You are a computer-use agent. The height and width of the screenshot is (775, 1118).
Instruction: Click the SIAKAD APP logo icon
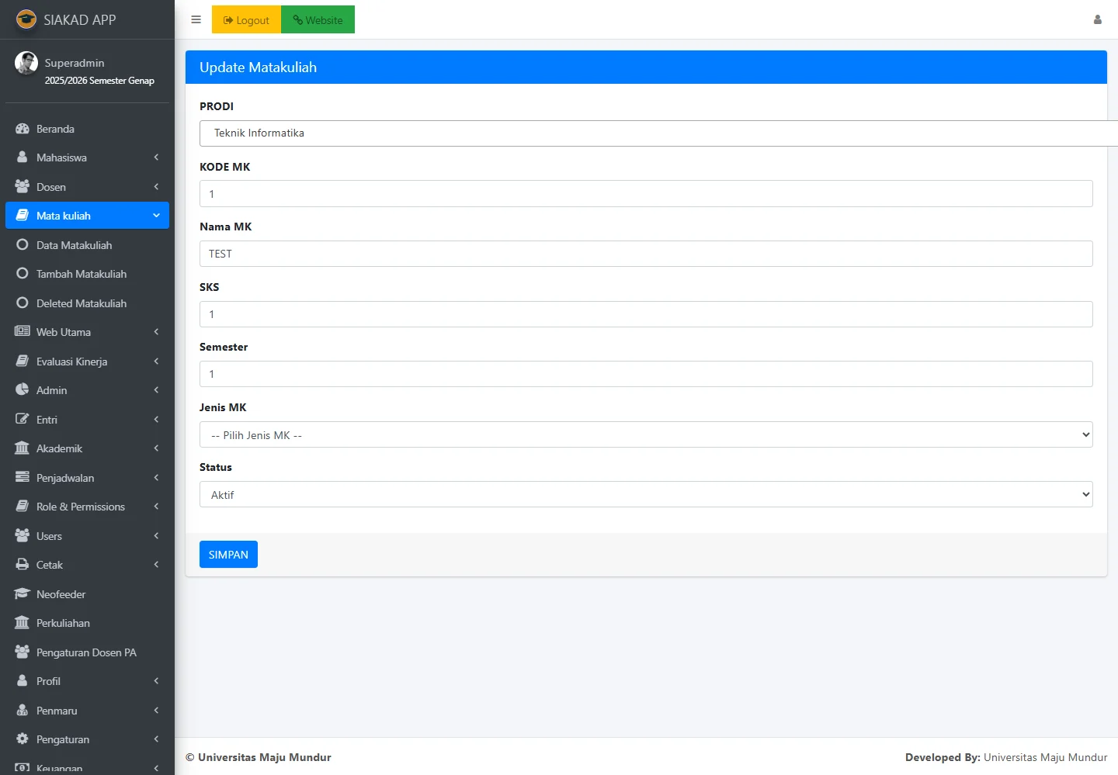tap(26, 19)
